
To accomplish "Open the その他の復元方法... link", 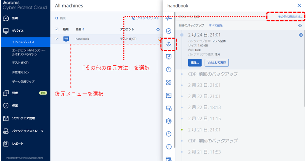I will pos(290,16).
